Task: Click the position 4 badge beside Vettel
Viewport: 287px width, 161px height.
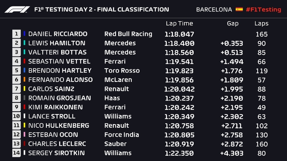Action: [16, 62]
